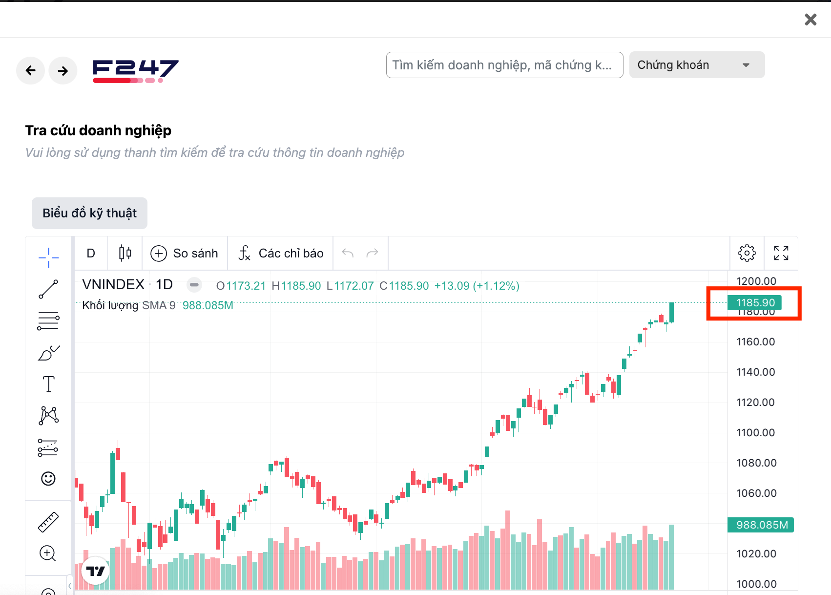Open the emoji icons tool
Image resolution: width=831 pixels, height=595 pixels.
(x=48, y=479)
